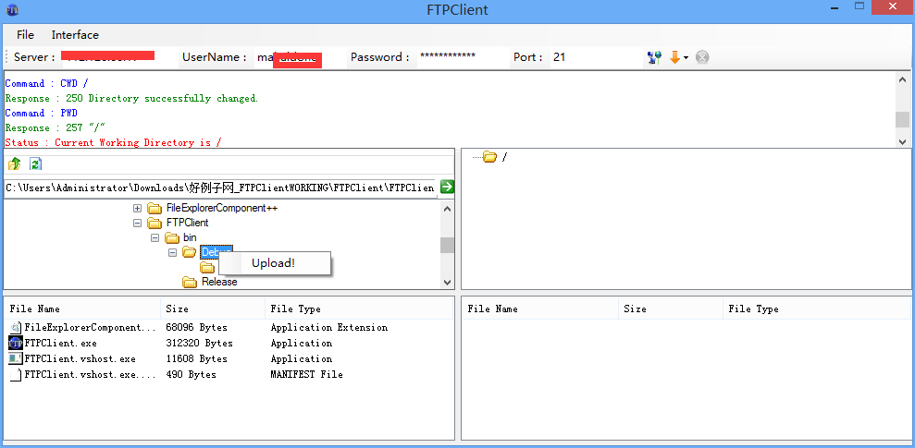Open the File menu
This screenshot has width=915, height=448.
point(25,35)
